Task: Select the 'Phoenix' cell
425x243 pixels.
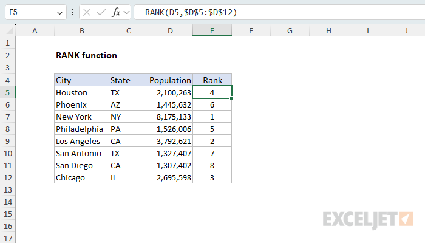Action: (x=81, y=104)
